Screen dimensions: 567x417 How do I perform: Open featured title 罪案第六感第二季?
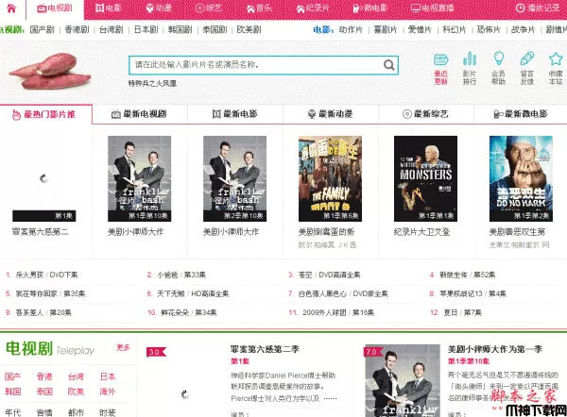(265, 349)
